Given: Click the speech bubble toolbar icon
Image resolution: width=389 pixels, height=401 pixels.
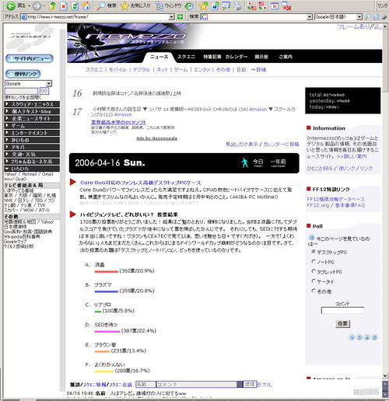Looking at the screenshot, I should [226, 5].
